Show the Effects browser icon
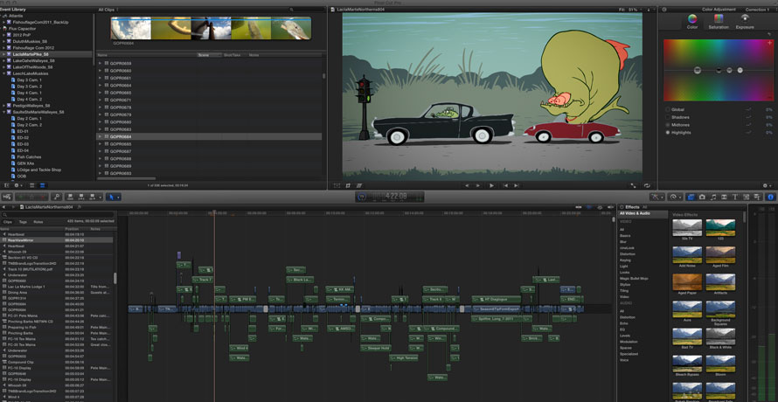Image resolution: width=778 pixels, height=402 pixels. (691, 197)
